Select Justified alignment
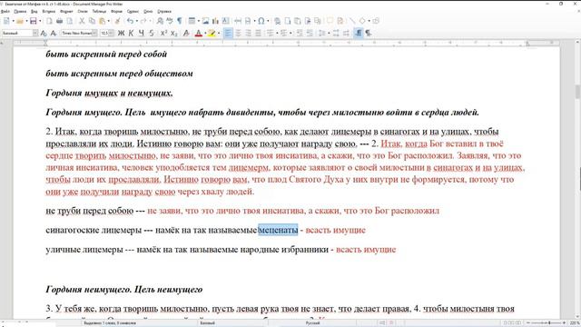 pos(258,34)
